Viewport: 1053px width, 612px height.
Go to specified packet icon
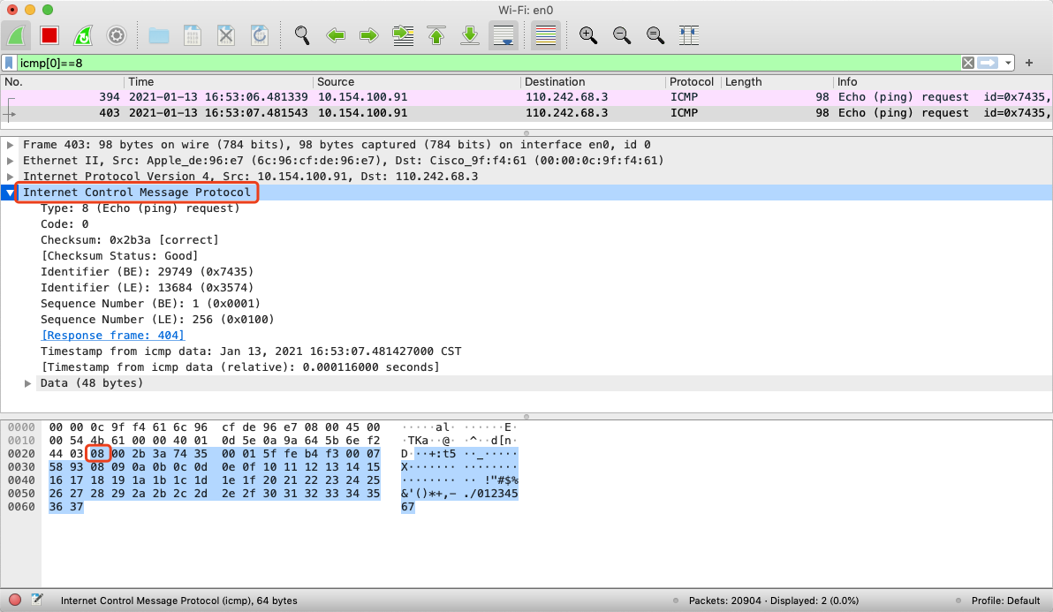click(403, 35)
